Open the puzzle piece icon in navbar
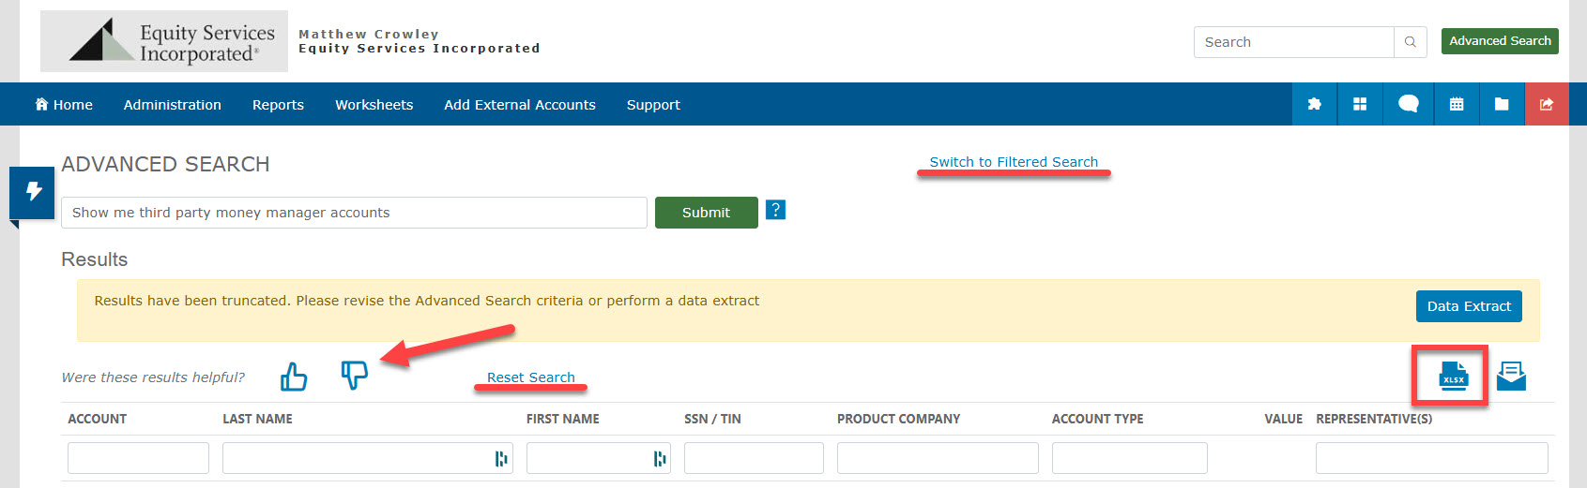The image size is (1587, 488). click(1314, 104)
